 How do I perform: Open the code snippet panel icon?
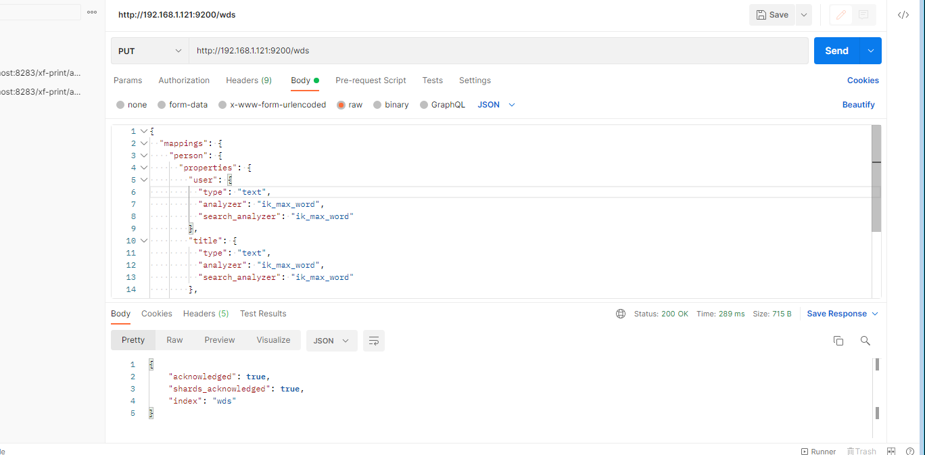pos(903,15)
